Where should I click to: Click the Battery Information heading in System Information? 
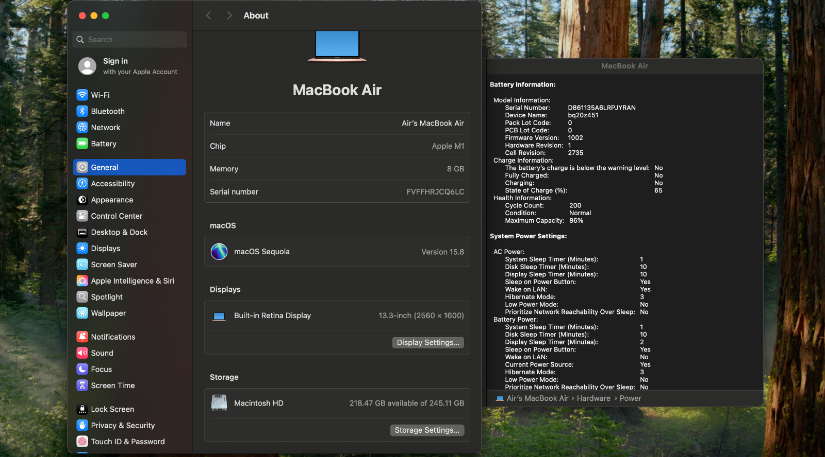pyautogui.click(x=522, y=84)
